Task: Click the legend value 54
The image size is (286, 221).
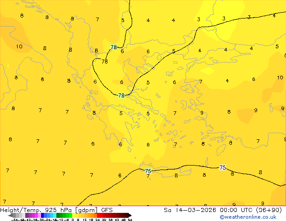Action: [x=130, y=220]
